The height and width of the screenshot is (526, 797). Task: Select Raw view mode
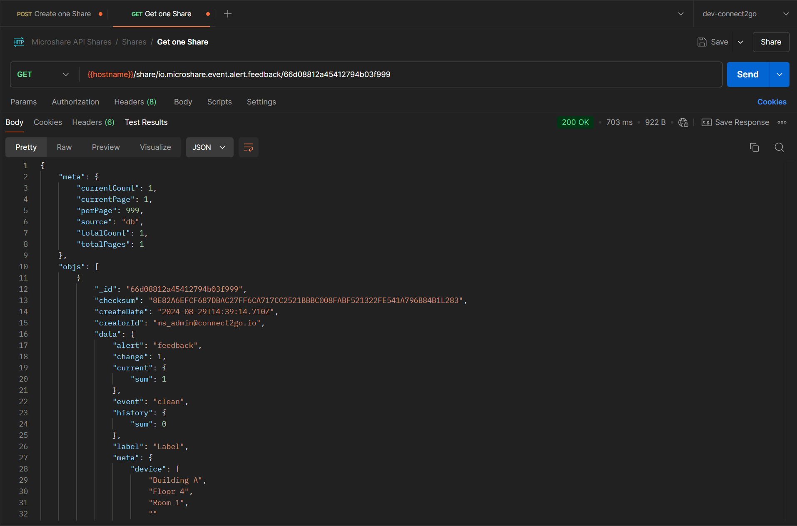point(64,147)
